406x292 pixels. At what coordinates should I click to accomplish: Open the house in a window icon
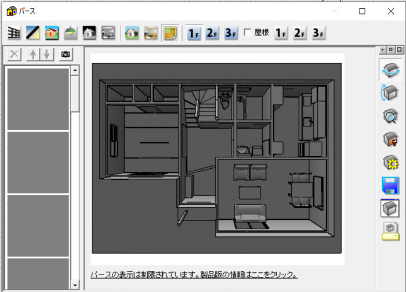[x=390, y=208]
